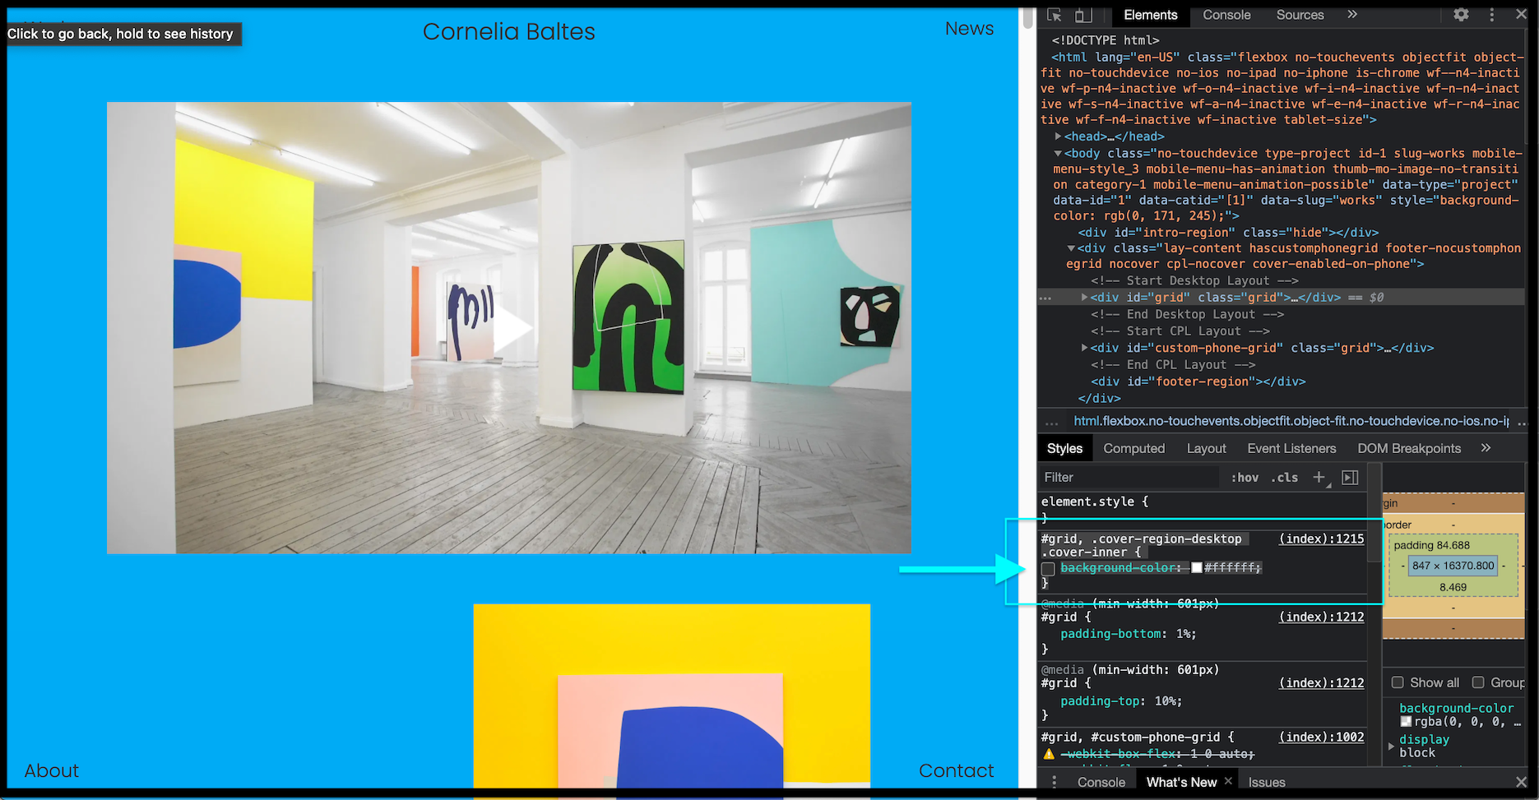Show more DevTools panel tabs
The width and height of the screenshot is (1539, 800).
coord(1352,15)
